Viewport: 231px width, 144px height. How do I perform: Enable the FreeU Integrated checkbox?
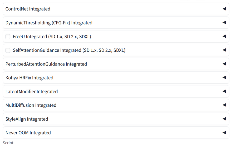click(8, 37)
